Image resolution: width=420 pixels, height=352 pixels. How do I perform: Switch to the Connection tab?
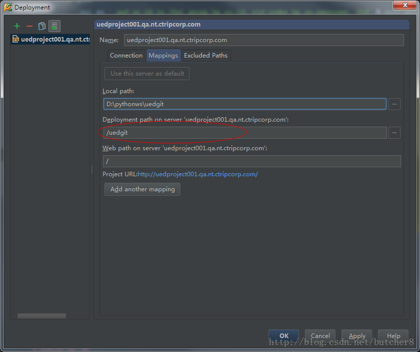pos(126,56)
